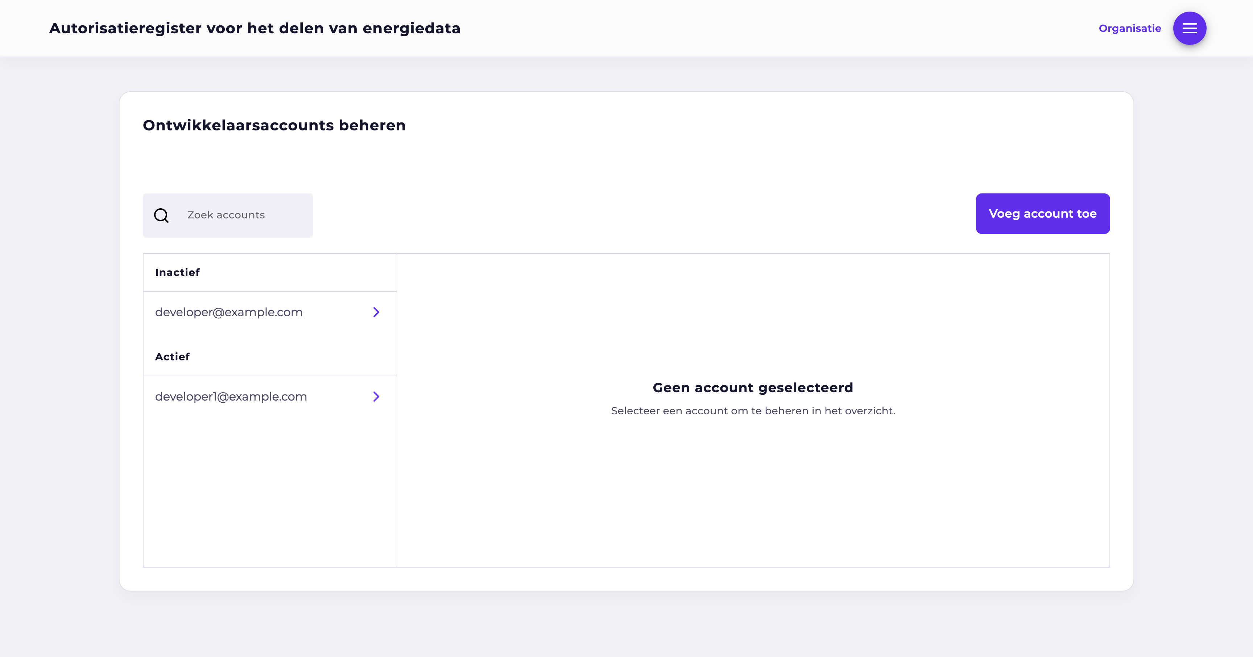Click the blank area below the Selecteer een account text
Viewport: 1253px width, 657px height.
[753, 491]
